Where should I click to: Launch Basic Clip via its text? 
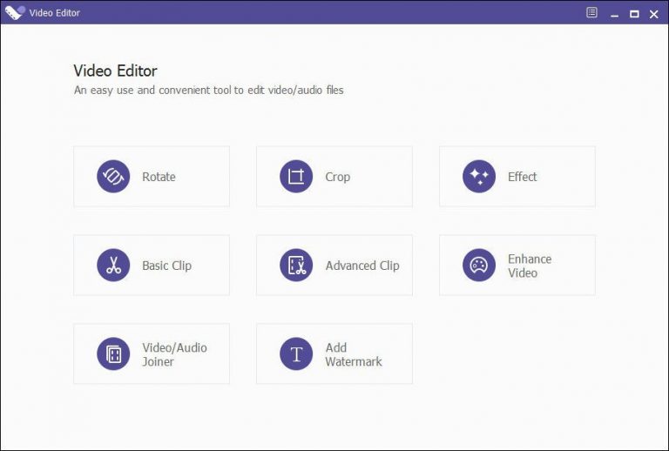(x=167, y=266)
